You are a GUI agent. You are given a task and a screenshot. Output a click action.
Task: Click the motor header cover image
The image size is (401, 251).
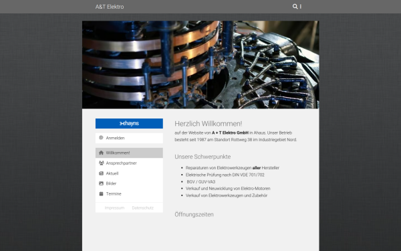tap(200, 65)
